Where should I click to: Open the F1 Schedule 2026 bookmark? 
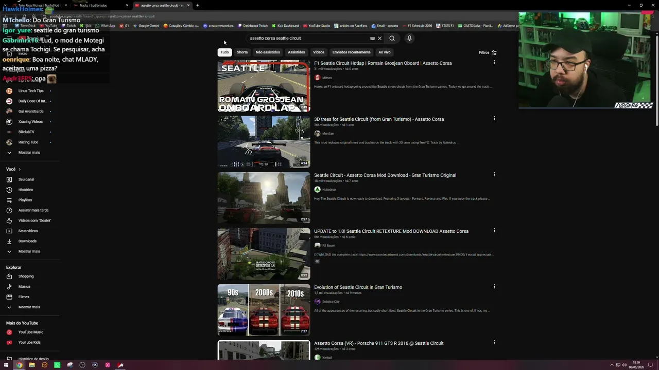[417, 26]
